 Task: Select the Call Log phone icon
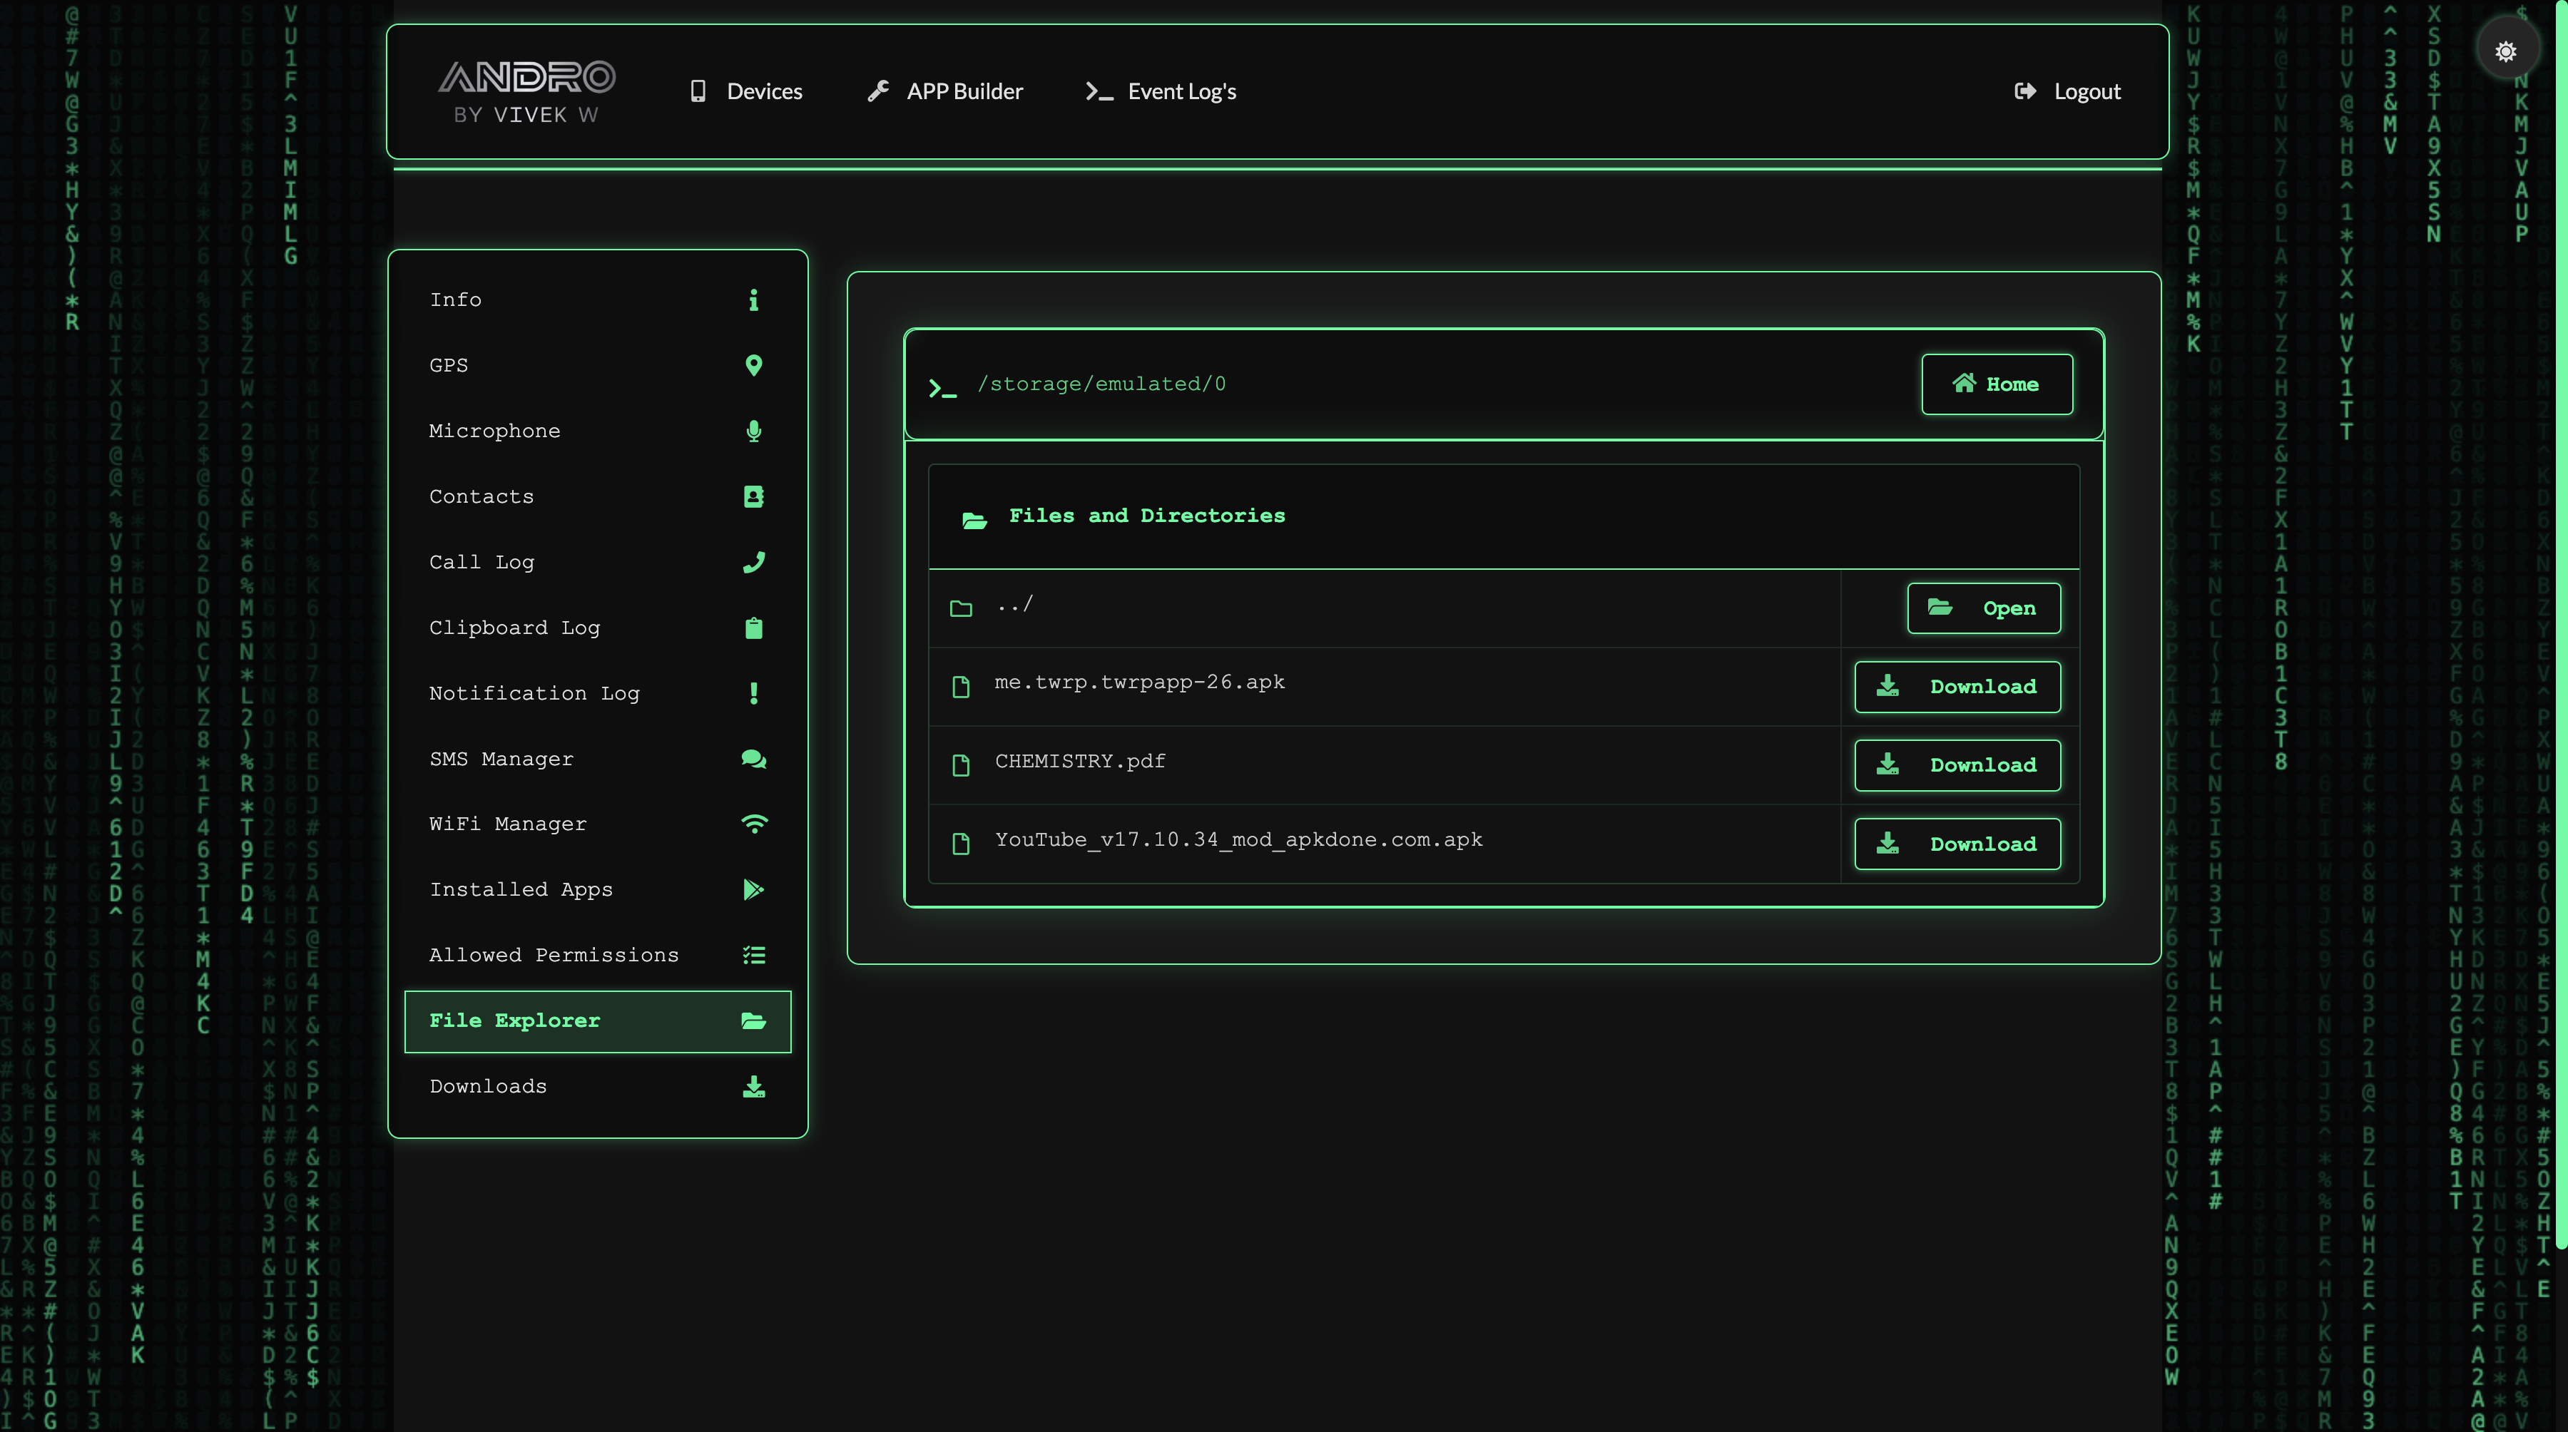pos(755,562)
